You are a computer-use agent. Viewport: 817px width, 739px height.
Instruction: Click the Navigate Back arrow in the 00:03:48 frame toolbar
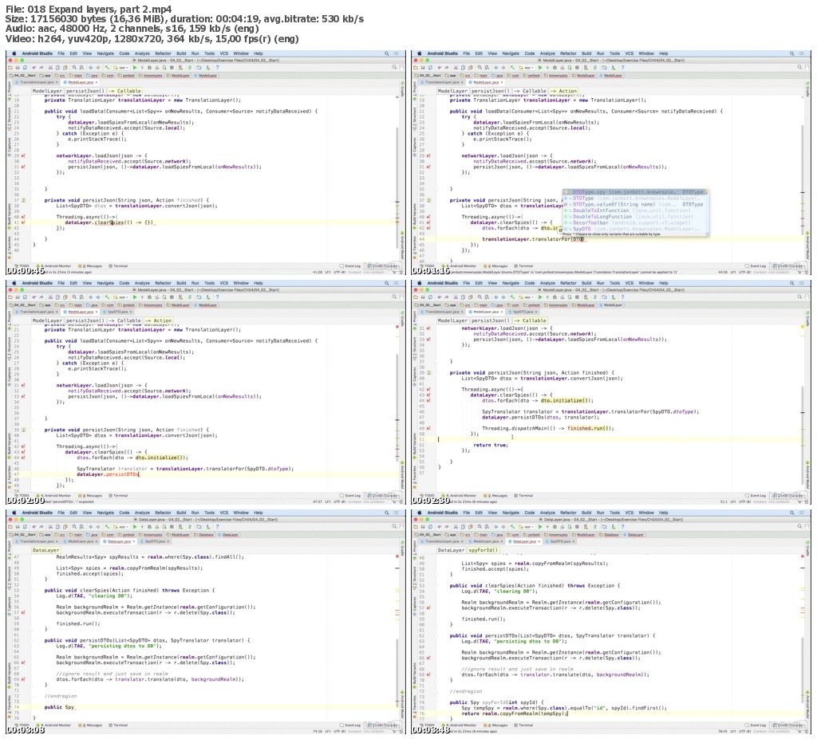(x=496, y=527)
